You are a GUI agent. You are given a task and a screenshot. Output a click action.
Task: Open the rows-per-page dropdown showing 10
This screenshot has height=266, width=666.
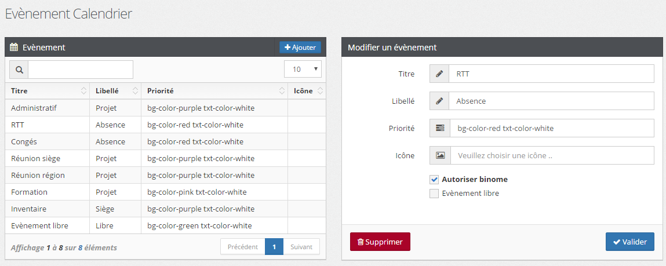pos(303,70)
